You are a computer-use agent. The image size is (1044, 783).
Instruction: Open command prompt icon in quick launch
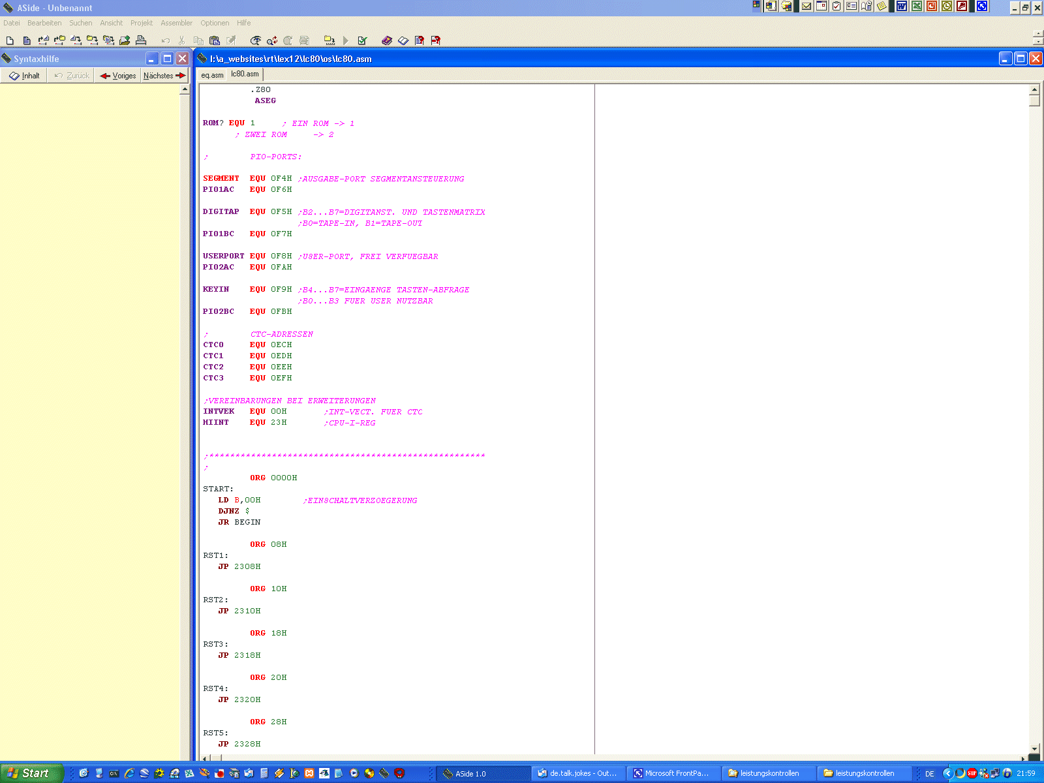[114, 773]
